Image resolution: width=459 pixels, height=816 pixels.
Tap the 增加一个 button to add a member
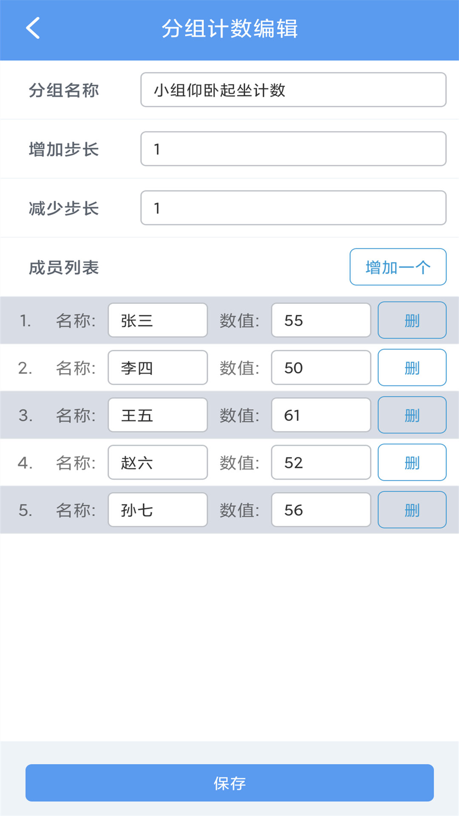(398, 266)
